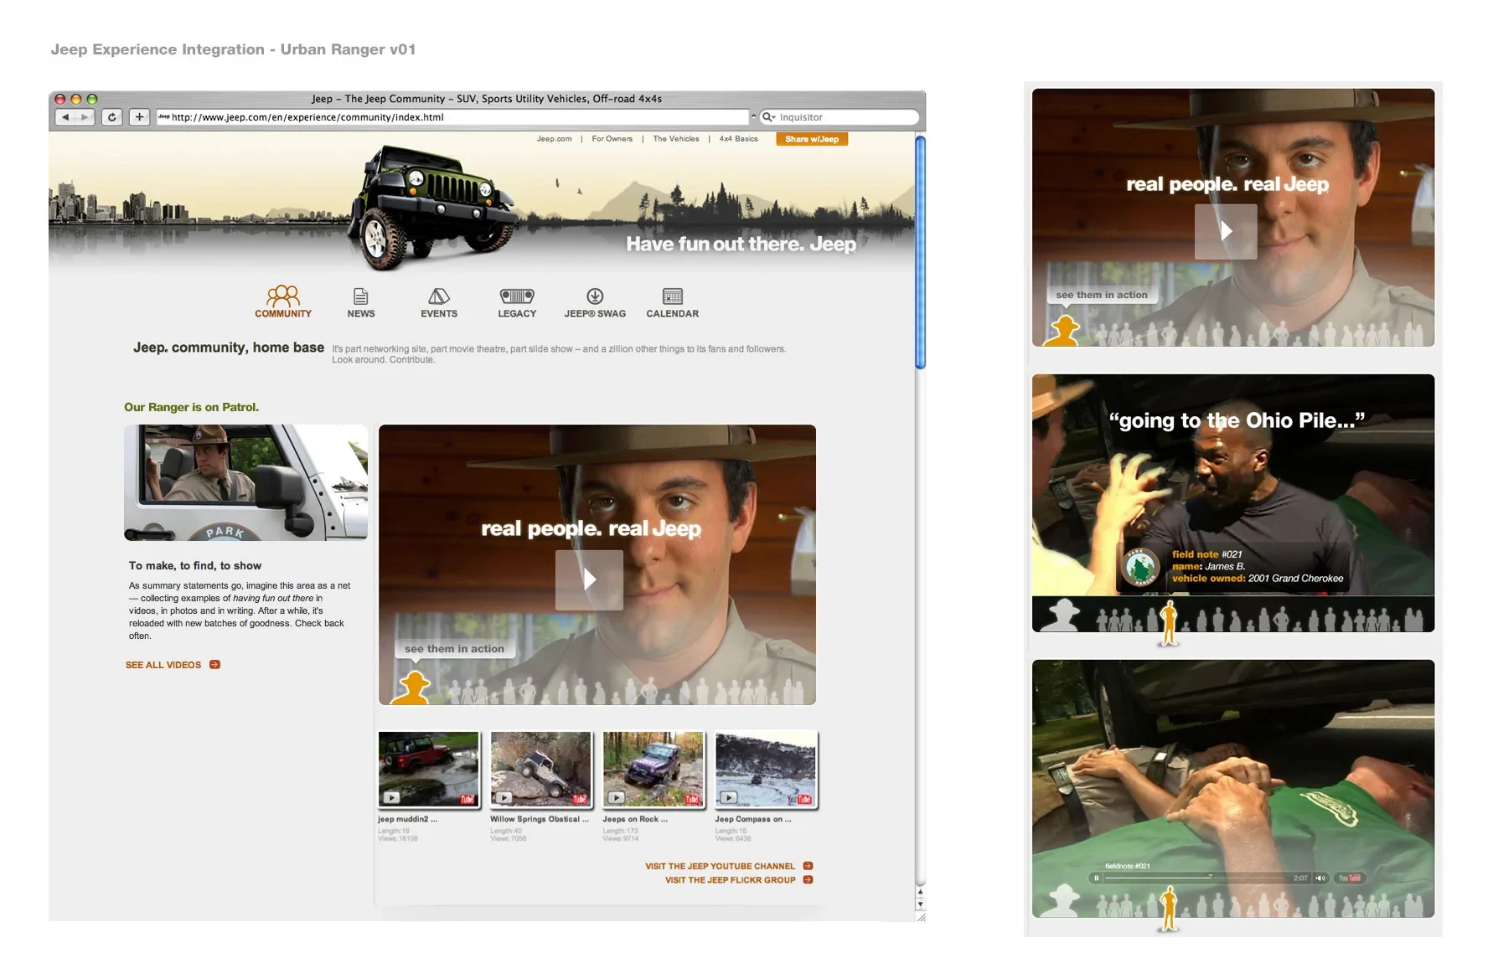The height and width of the screenshot is (963, 1493).
Task: Open the search magnifier dropdown in browser toolbar
Action: pos(768,117)
